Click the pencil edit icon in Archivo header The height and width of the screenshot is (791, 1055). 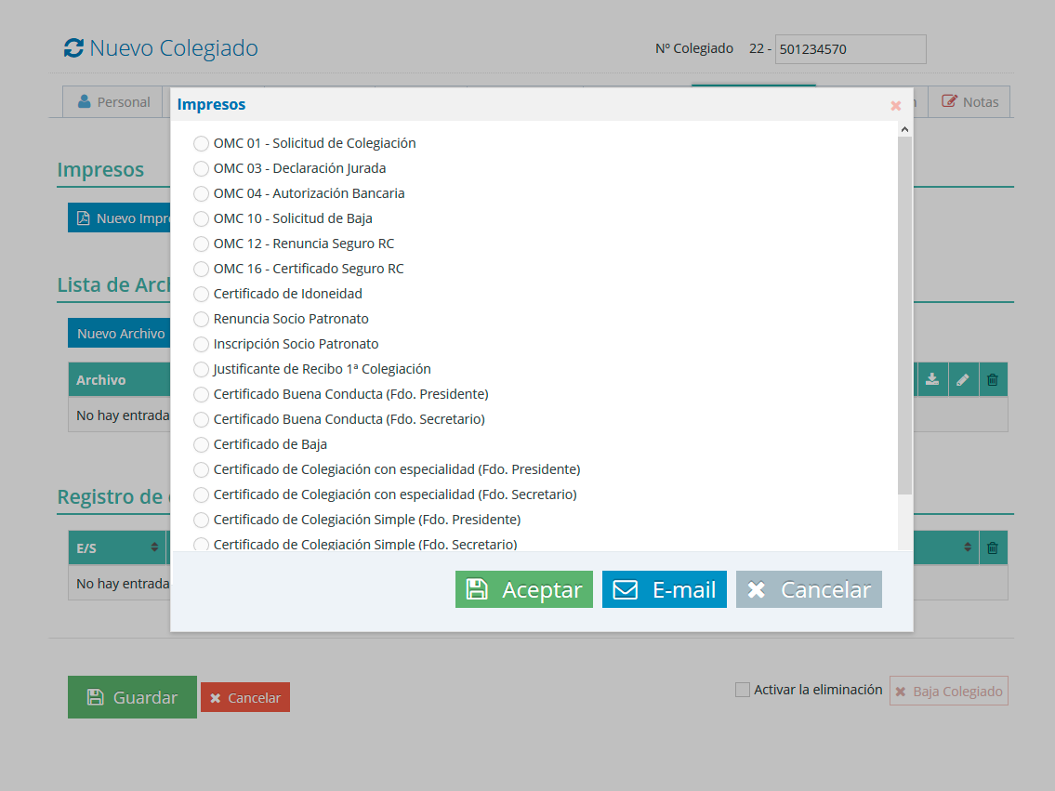pyautogui.click(x=963, y=379)
